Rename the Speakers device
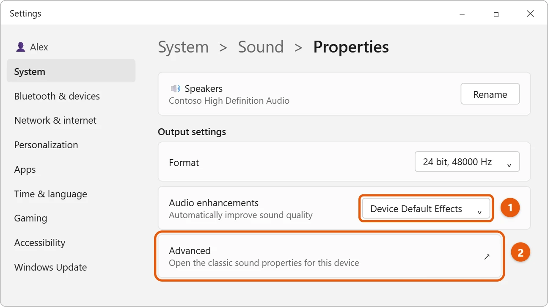The height and width of the screenshot is (307, 548). click(490, 94)
